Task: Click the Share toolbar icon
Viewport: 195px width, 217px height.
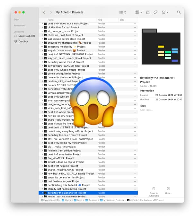Action: [148, 12]
